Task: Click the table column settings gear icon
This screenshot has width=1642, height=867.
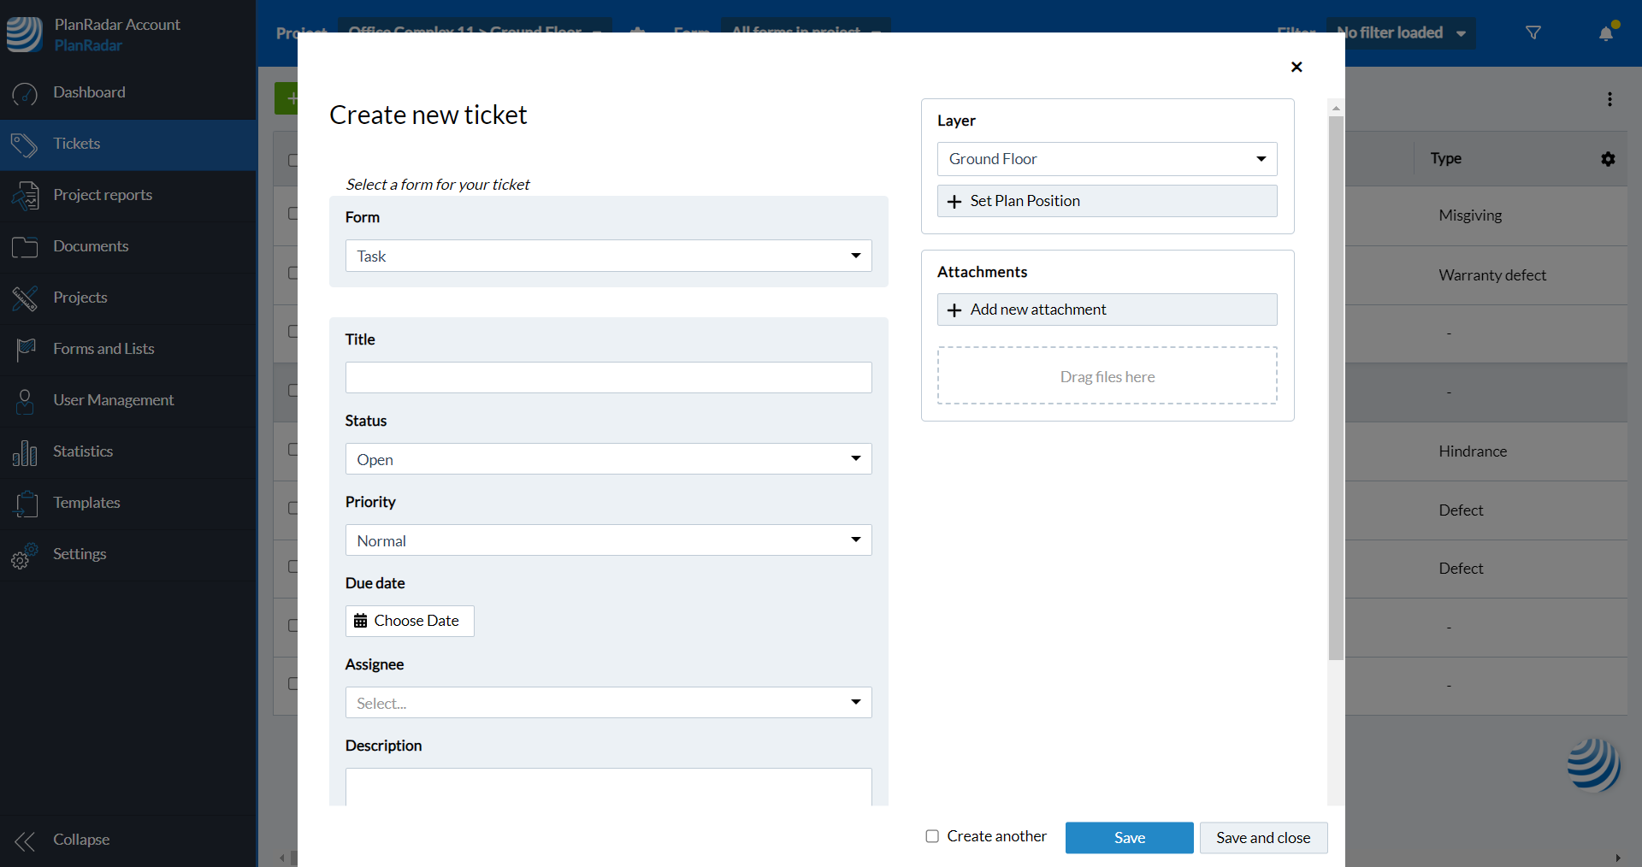Action: click(x=1608, y=159)
